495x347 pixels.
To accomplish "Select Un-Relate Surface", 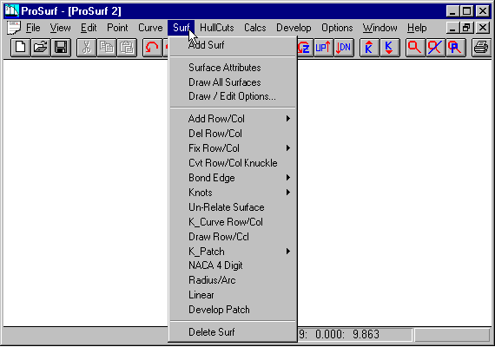I will pos(233,207).
